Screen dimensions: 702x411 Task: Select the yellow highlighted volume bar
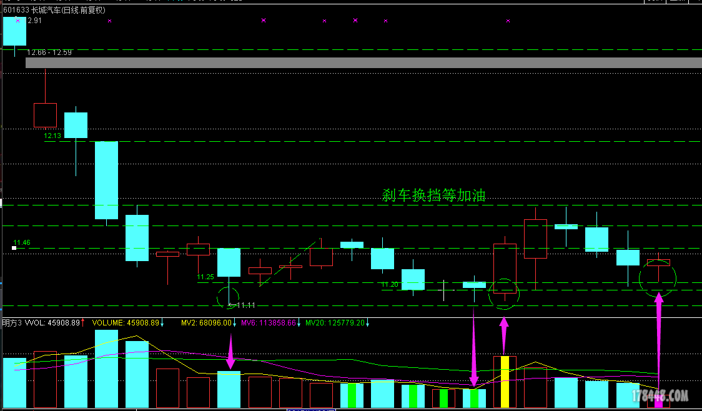click(x=505, y=382)
